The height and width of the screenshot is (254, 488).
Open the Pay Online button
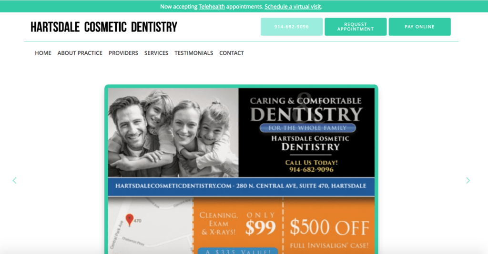click(419, 27)
